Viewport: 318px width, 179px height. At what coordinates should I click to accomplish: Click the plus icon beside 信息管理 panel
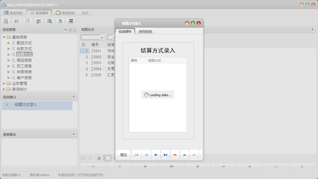70,29
